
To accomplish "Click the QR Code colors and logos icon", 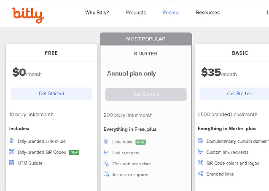I will coord(200,163).
